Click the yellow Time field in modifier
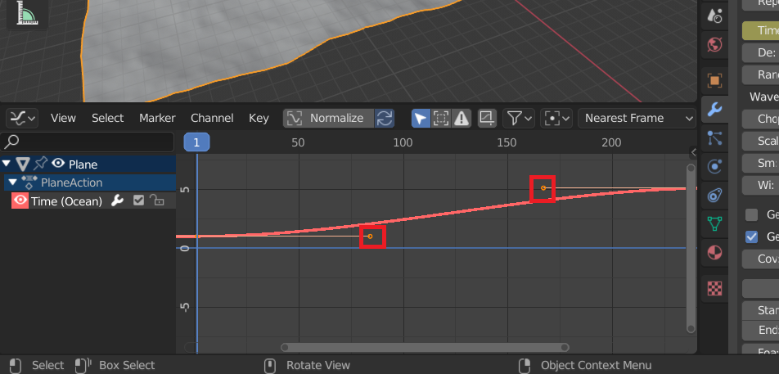This screenshot has width=779, height=374. [x=761, y=31]
